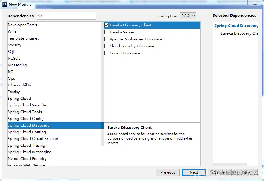Select the Cloud Foundry Discovery row label
Screen dimensions: 264x181
pos(132,46)
